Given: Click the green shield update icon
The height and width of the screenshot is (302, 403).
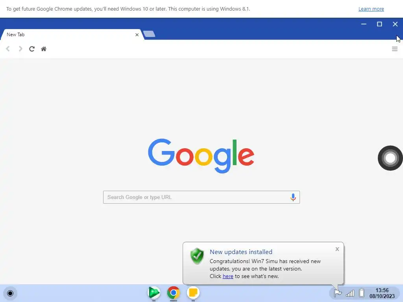Looking at the screenshot, I should 197,256.
